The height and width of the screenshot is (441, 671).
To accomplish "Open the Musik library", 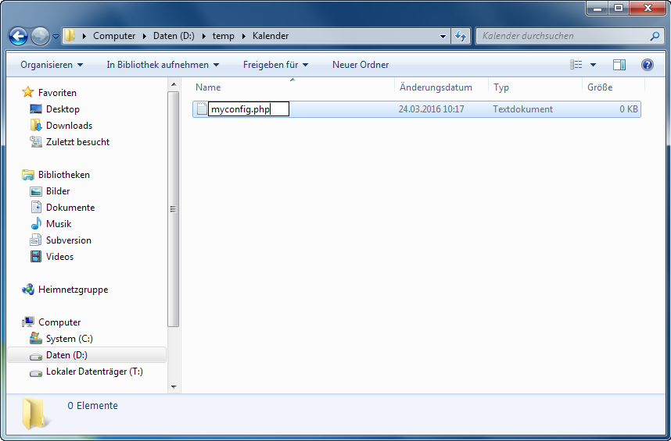I will pyautogui.click(x=59, y=224).
